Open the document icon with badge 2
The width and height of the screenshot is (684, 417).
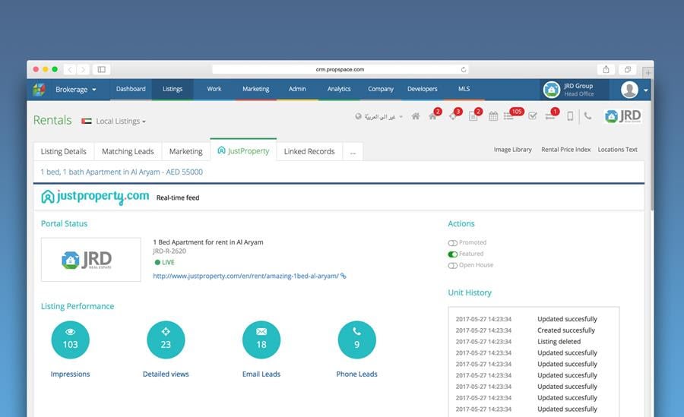(x=474, y=115)
